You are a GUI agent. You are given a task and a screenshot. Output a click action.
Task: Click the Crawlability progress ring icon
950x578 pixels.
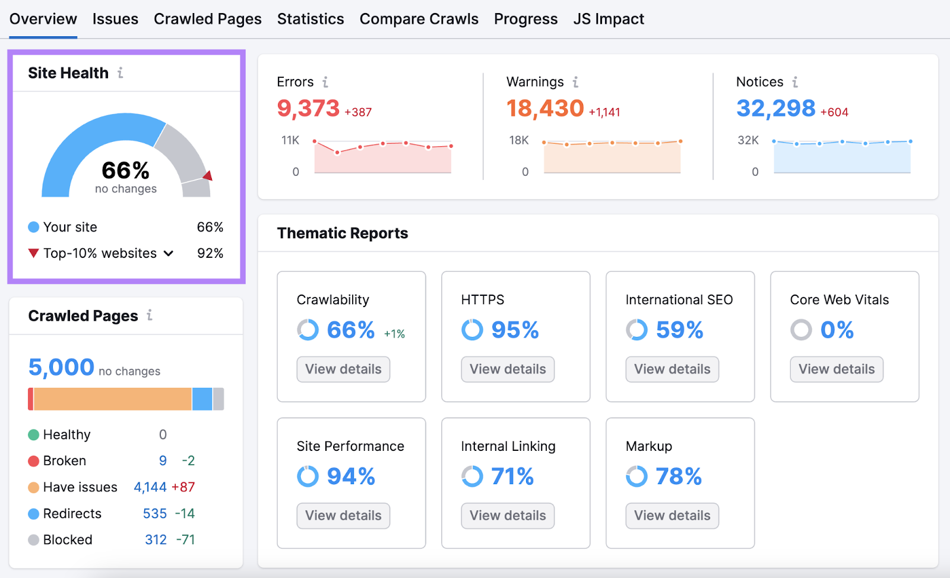coord(308,330)
